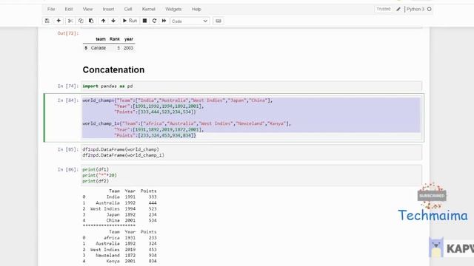Move selected cell up with arrow icon
Screen dimensions: 474x266
tap(103, 21)
